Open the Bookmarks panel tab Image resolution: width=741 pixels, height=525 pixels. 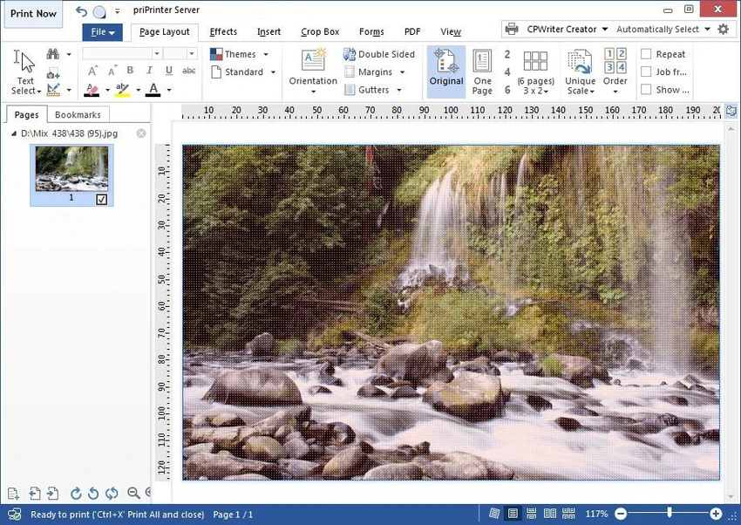tap(78, 115)
